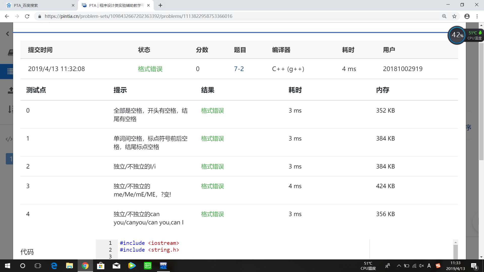
Task: Bookmark this page with the star icon
Action: click(x=454, y=16)
